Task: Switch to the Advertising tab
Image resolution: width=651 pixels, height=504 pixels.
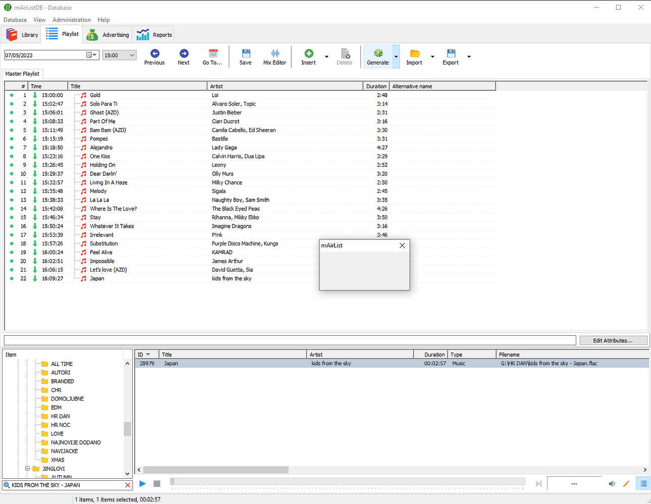Action: coord(108,35)
